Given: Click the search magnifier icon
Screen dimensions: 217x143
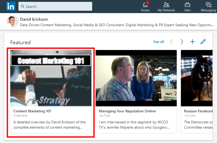Looking at the screenshot, I should tap(22, 6).
